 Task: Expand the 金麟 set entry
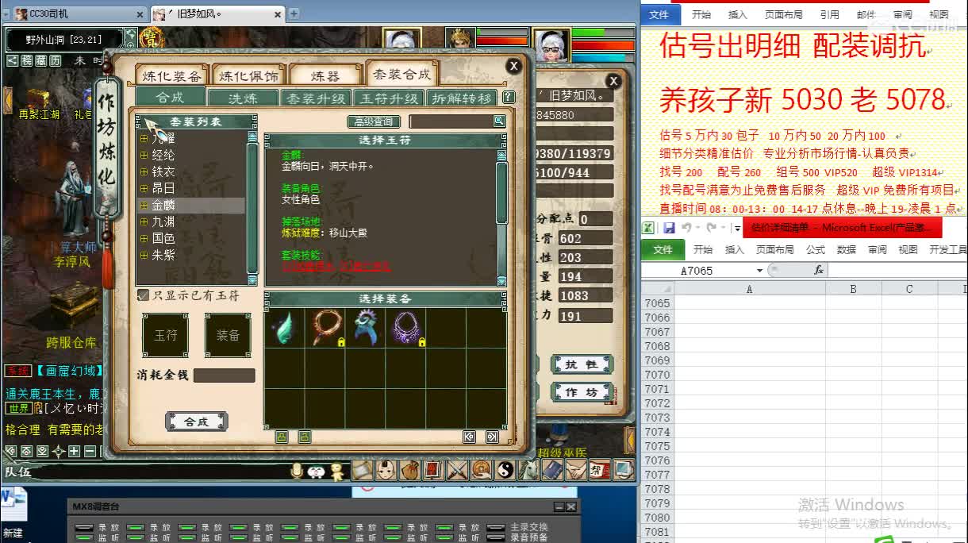pyautogui.click(x=144, y=205)
